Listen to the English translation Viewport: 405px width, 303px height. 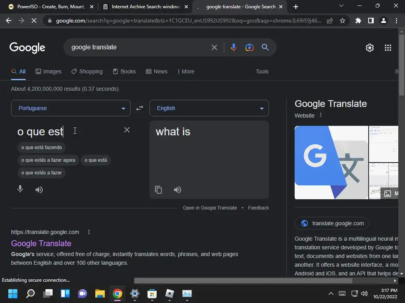click(178, 190)
